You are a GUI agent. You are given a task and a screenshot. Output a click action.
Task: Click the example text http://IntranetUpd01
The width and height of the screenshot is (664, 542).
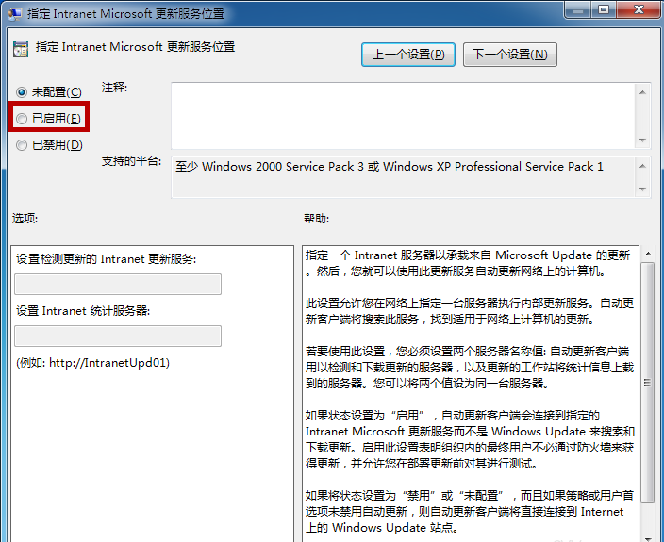point(108,363)
